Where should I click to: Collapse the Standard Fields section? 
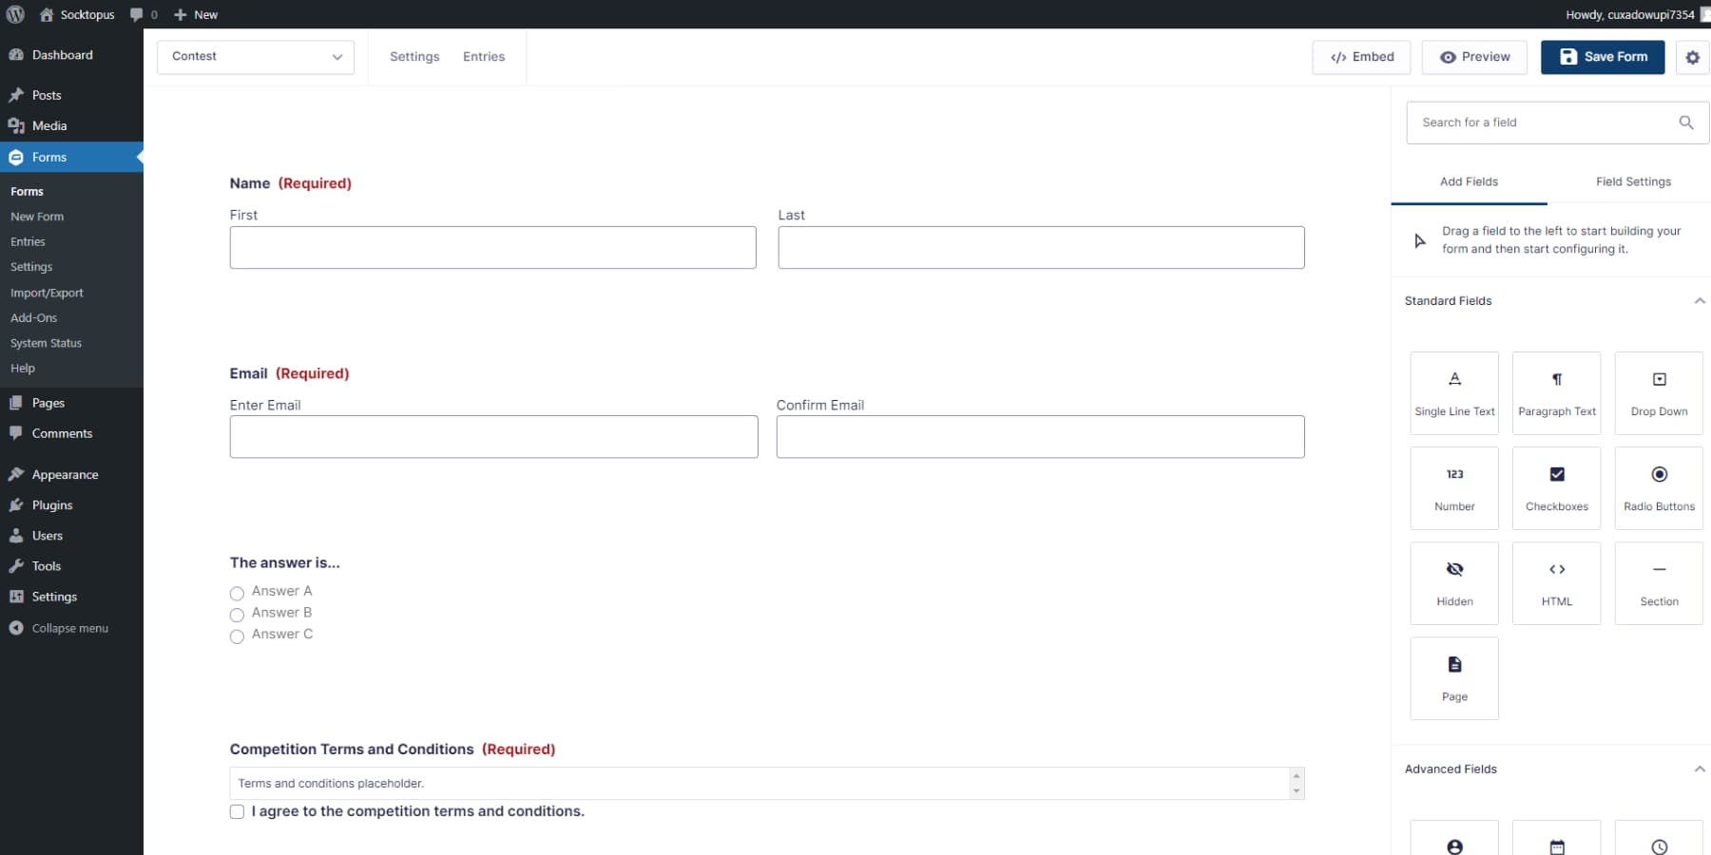coord(1701,300)
